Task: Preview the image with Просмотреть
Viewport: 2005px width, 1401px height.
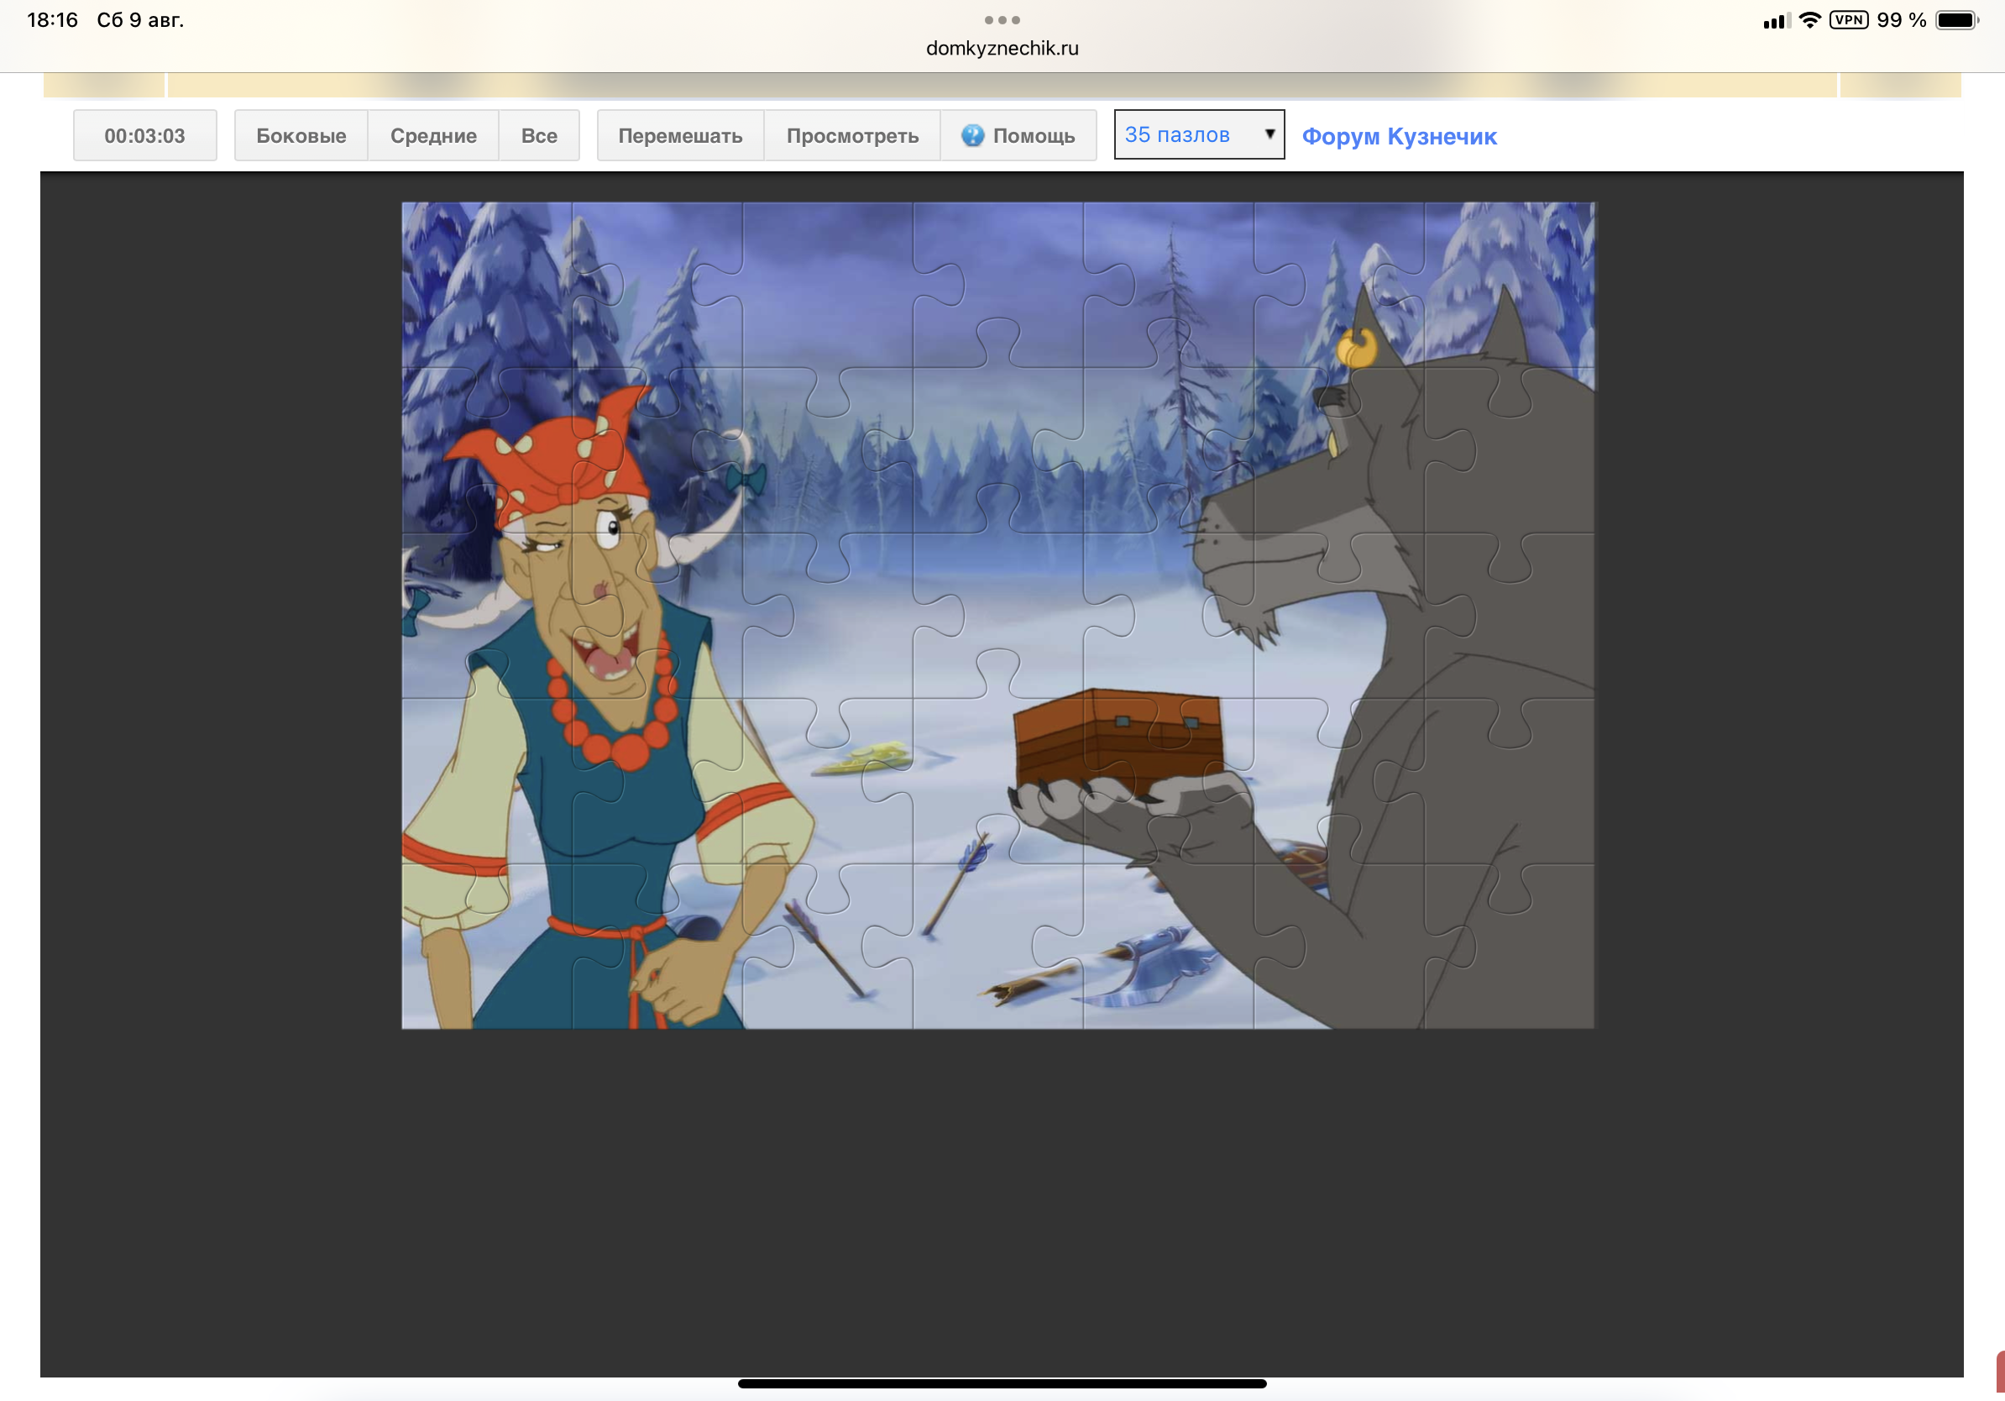Action: click(852, 135)
